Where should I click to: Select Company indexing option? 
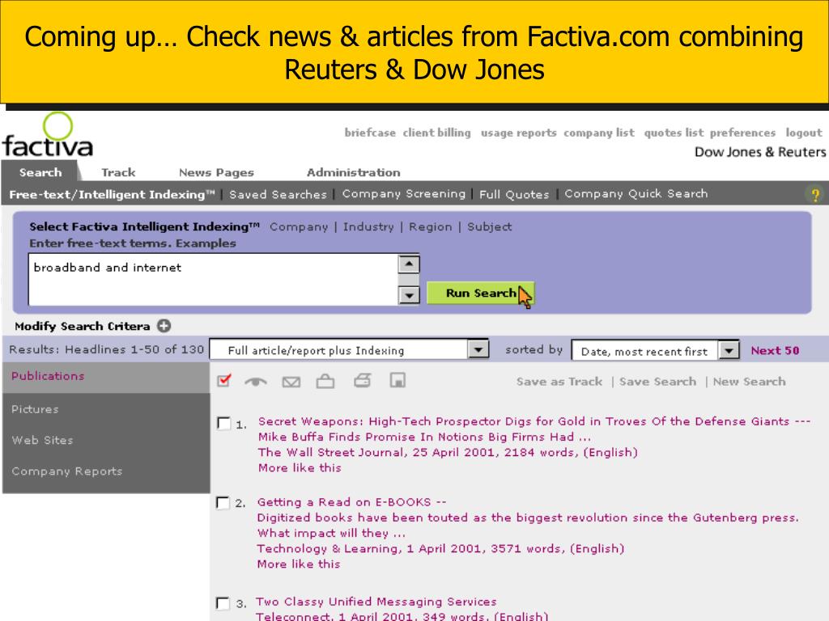click(x=299, y=227)
